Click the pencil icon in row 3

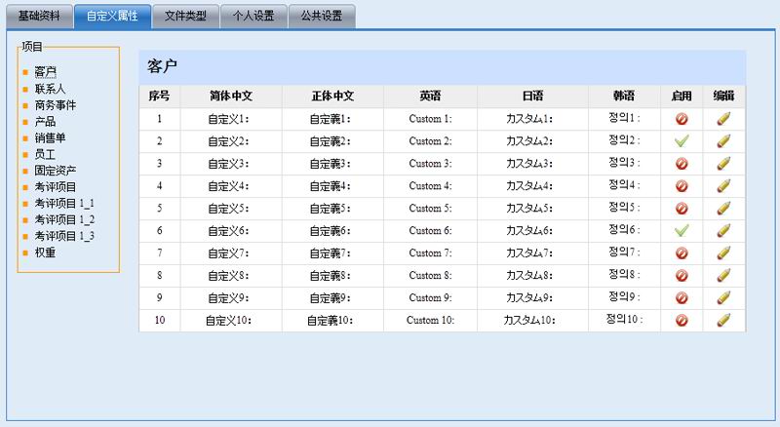(x=723, y=164)
